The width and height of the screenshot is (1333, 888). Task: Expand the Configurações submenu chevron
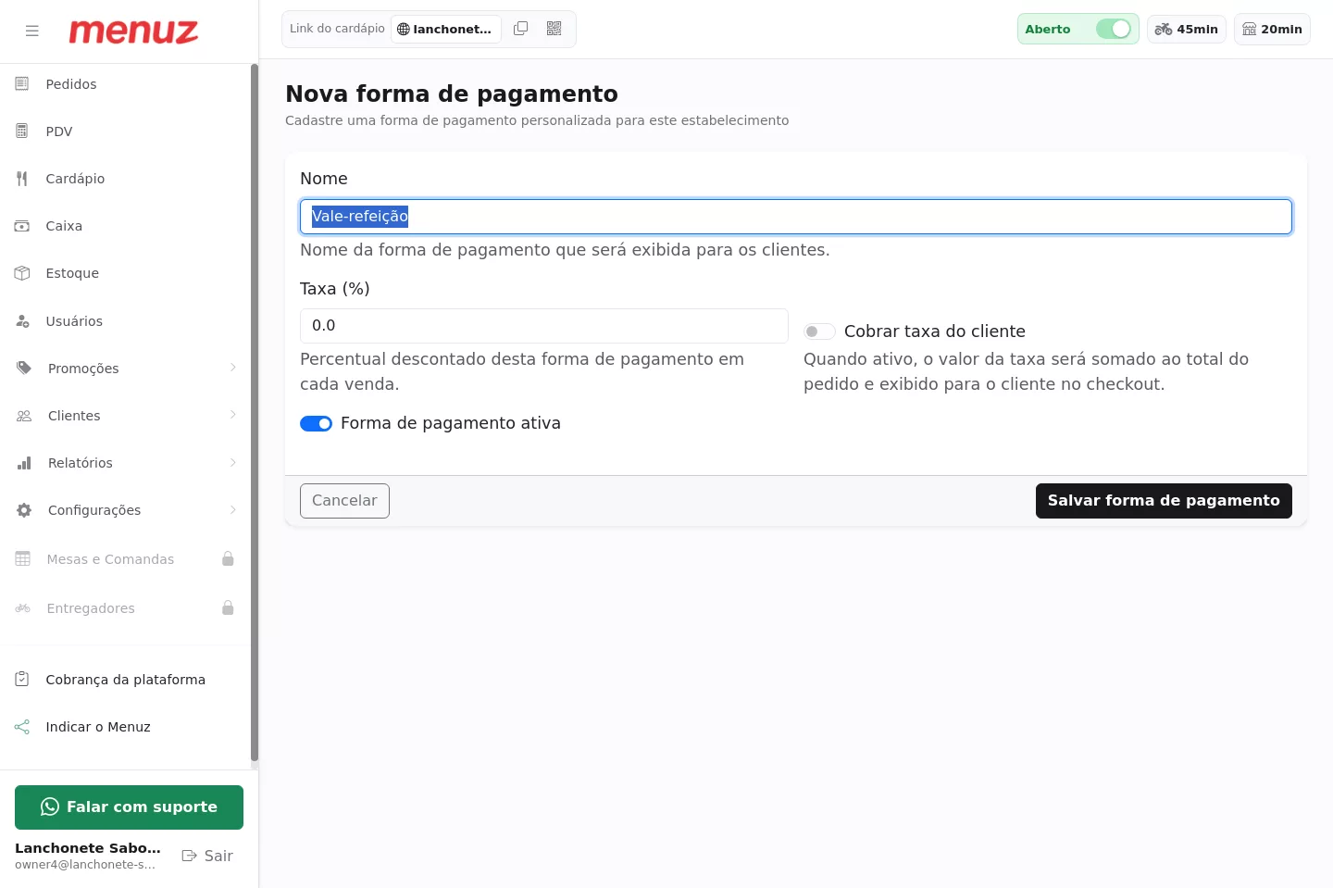(x=233, y=509)
